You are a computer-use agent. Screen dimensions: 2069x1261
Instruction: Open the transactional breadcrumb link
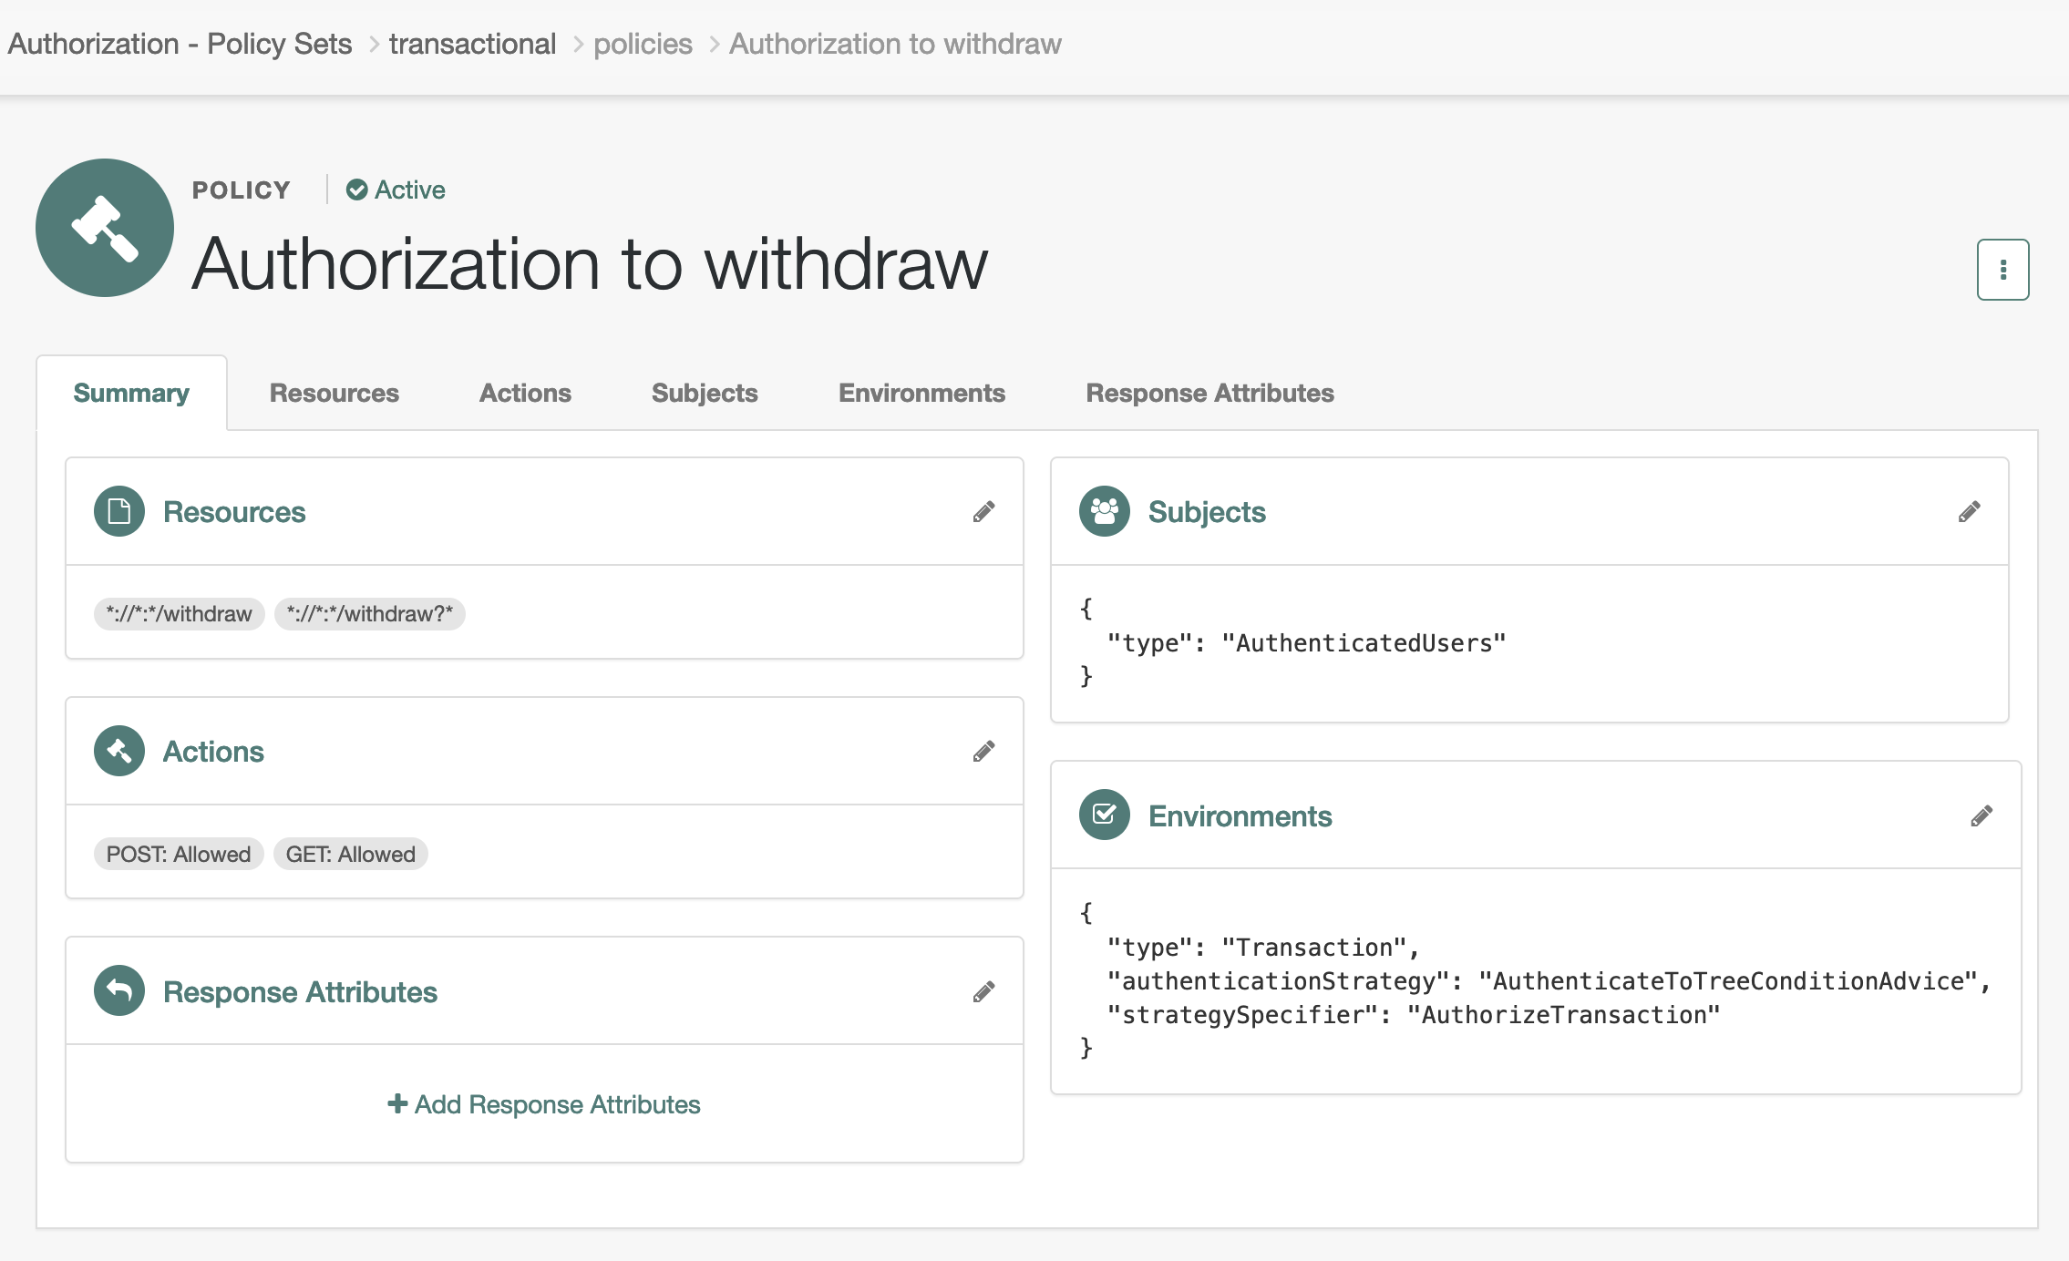pos(472,44)
